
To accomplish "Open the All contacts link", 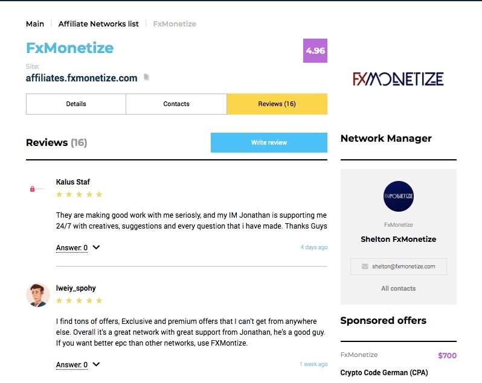I will 399,288.
